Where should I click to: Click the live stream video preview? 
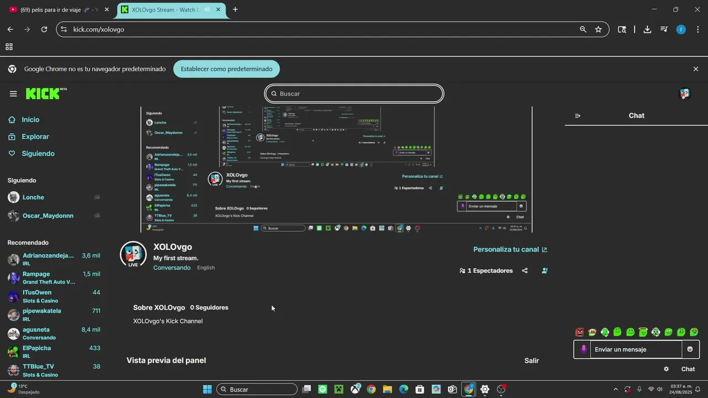click(x=336, y=169)
